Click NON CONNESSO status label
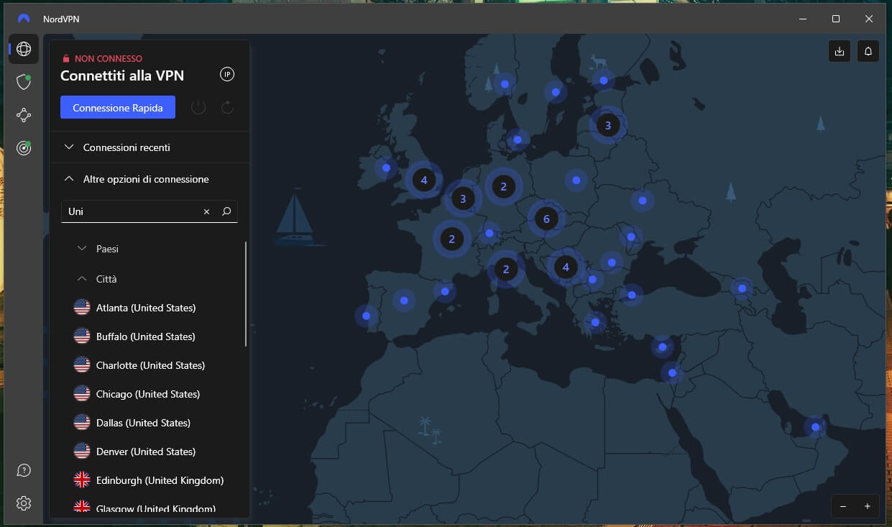This screenshot has height=527, width=892. tap(109, 59)
